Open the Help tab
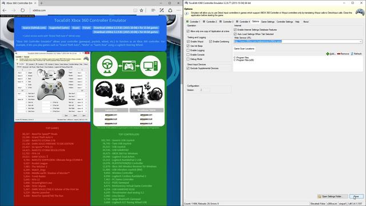Screen dimensions: 366x206 coord(297,22)
